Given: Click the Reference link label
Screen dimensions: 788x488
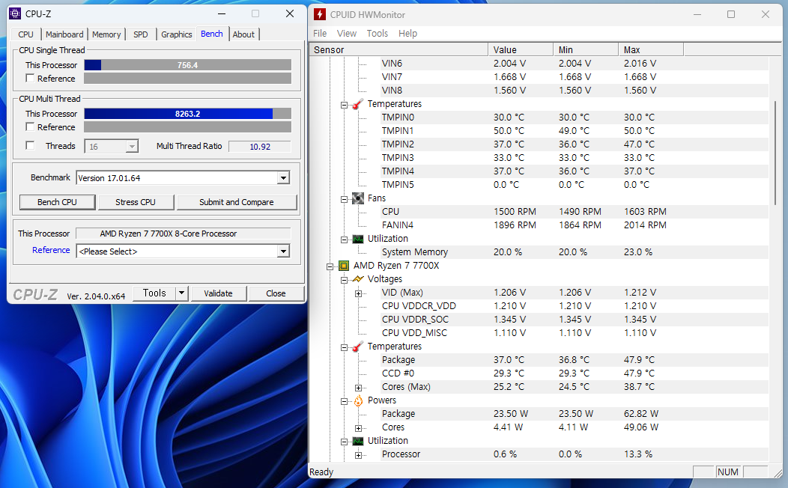Looking at the screenshot, I should (x=51, y=250).
